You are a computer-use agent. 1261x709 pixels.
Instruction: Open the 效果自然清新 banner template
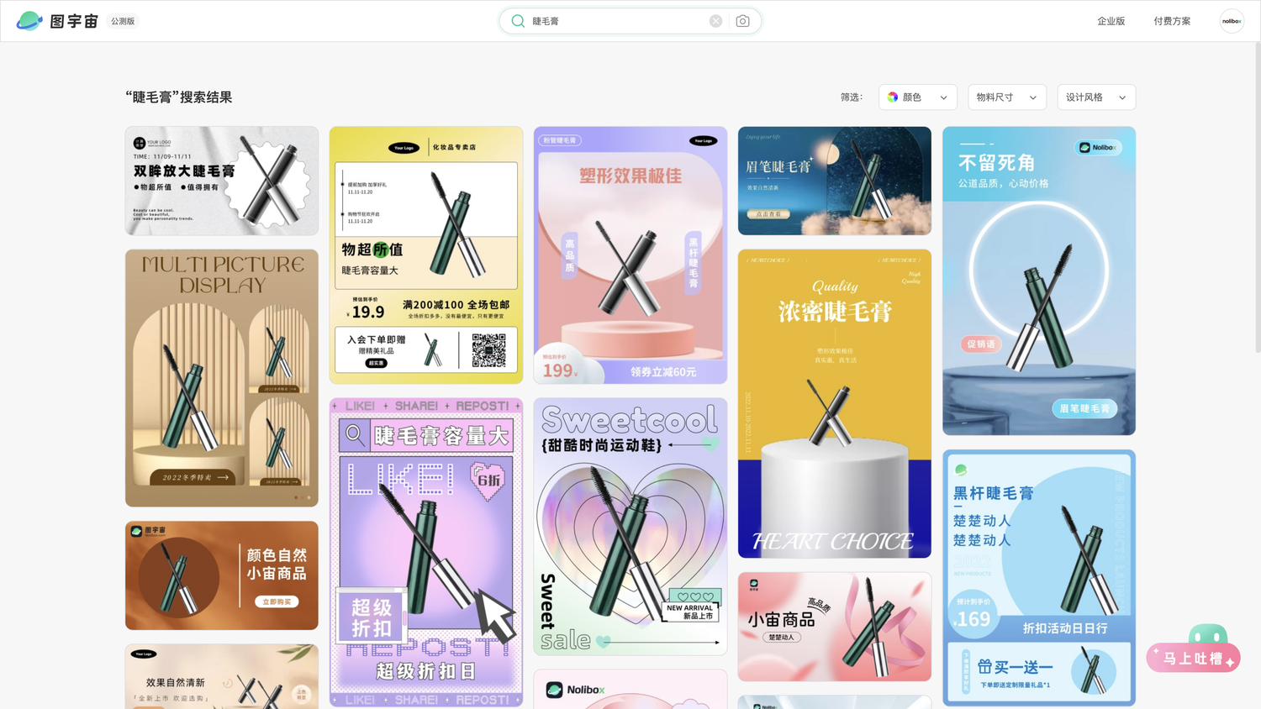pos(222,676)
